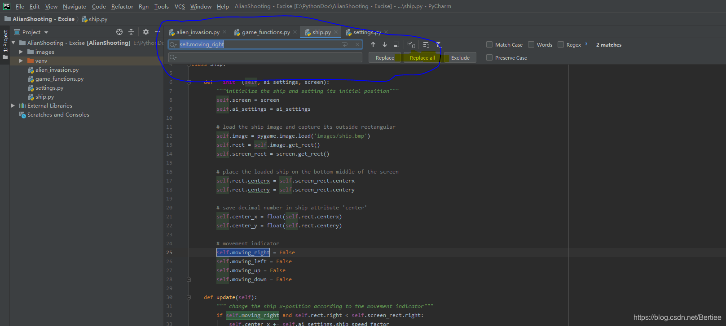Collapse the AlianShooting - Excise root folder

pyautogui.click(x=13, y=43)
